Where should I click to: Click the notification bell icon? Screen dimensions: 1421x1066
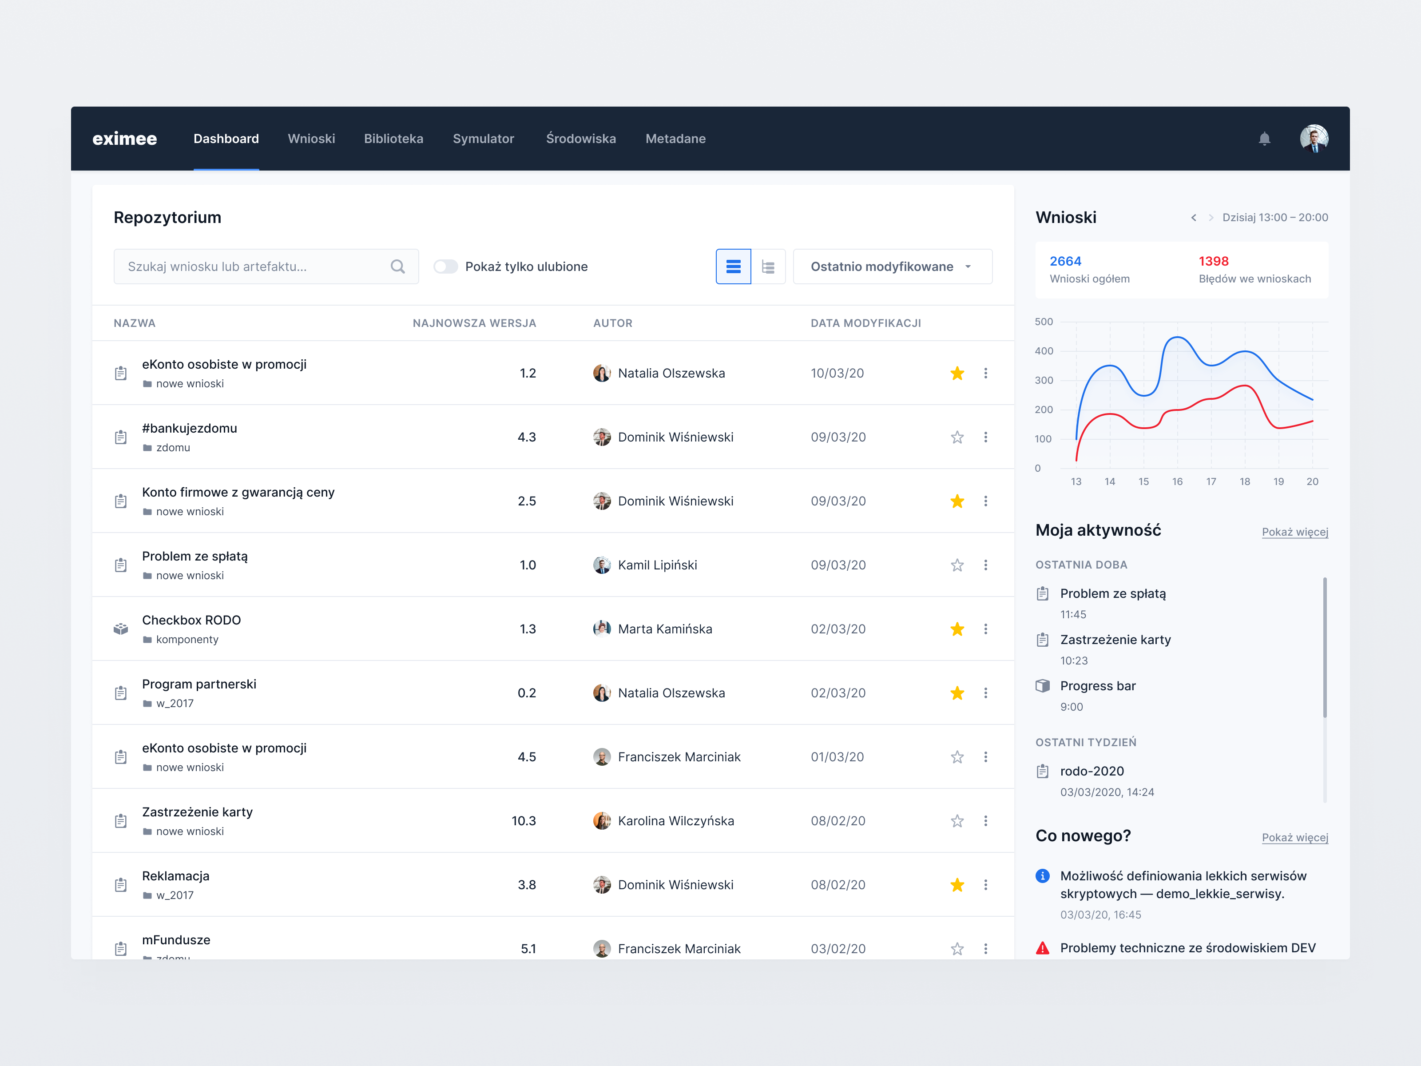[x=1264, y=139]
